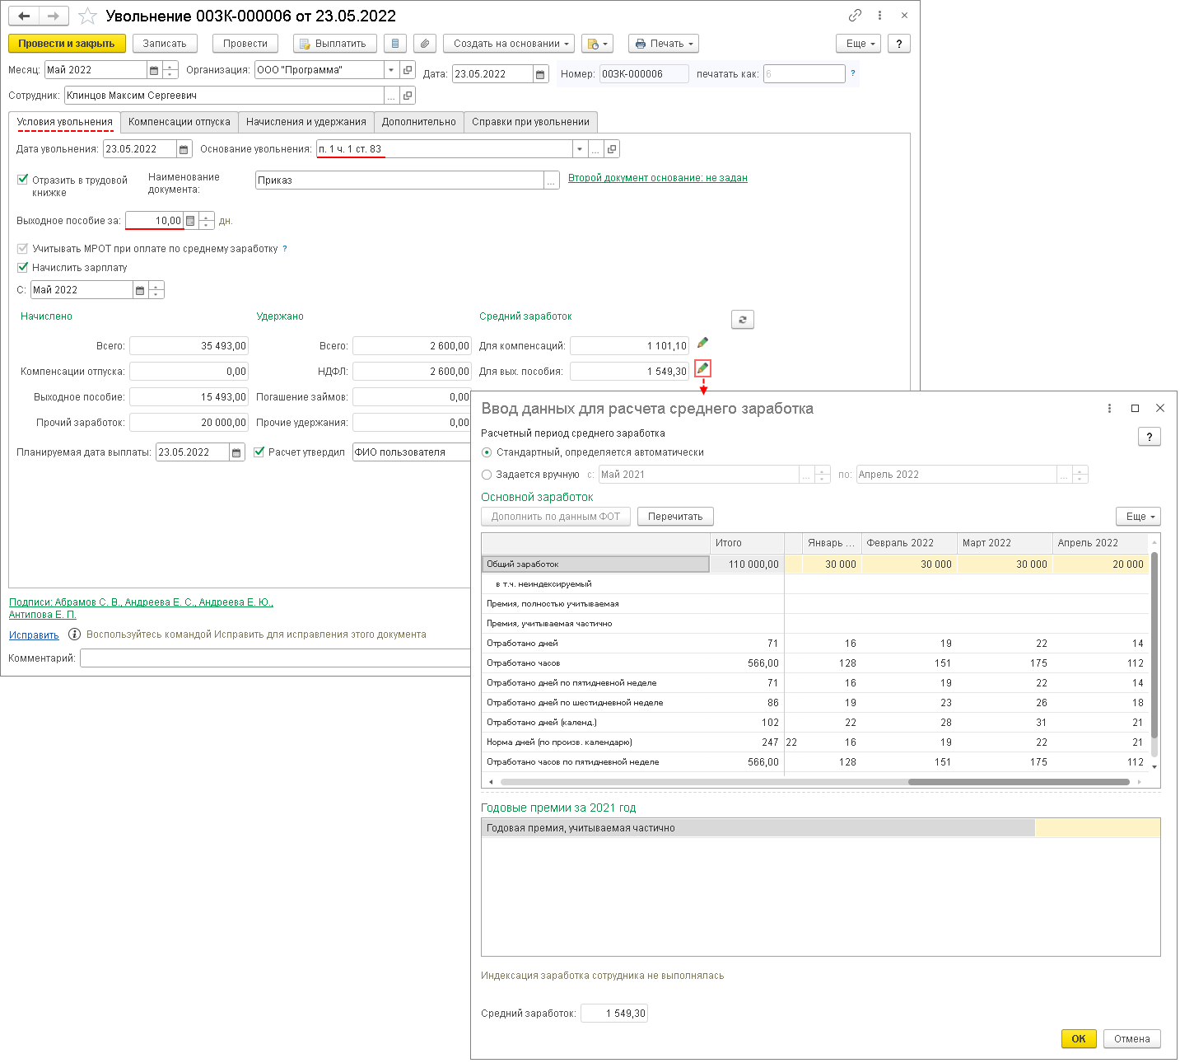The image size is (1180, 1063).
Task: Click Перечитать button in dialog
Action: (x=675, y=517)
